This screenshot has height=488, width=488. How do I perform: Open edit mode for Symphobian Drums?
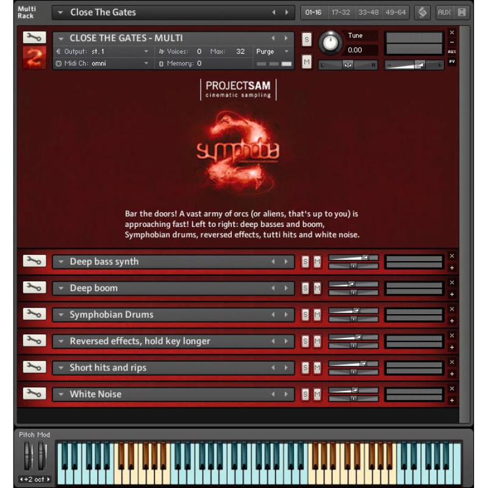click(34, 314)
